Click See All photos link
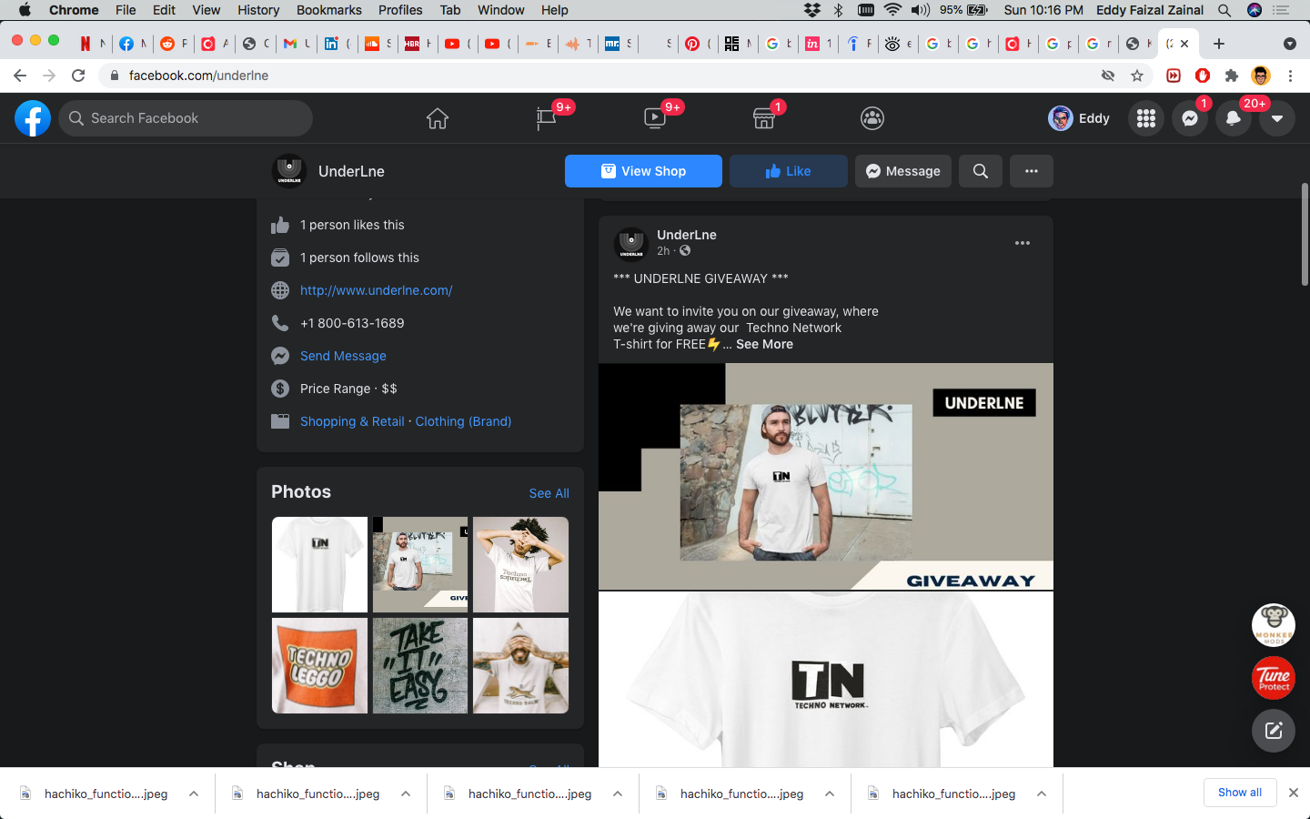This screenshot has width=1310, height=819. [x=549, y=493]
